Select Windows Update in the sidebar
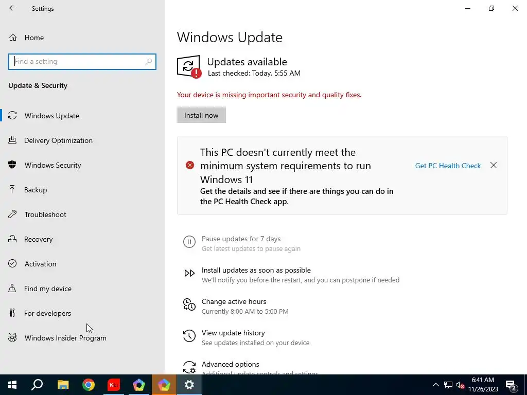The height and width of the screenshot is (395, 527). (52, 116)
